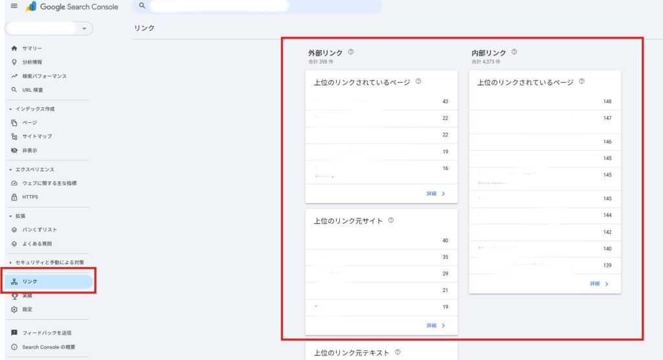Click the magnifier icon beside URL 検査
Image resolution: width=663 pixels, height=360 pixels.
point(14,90)
